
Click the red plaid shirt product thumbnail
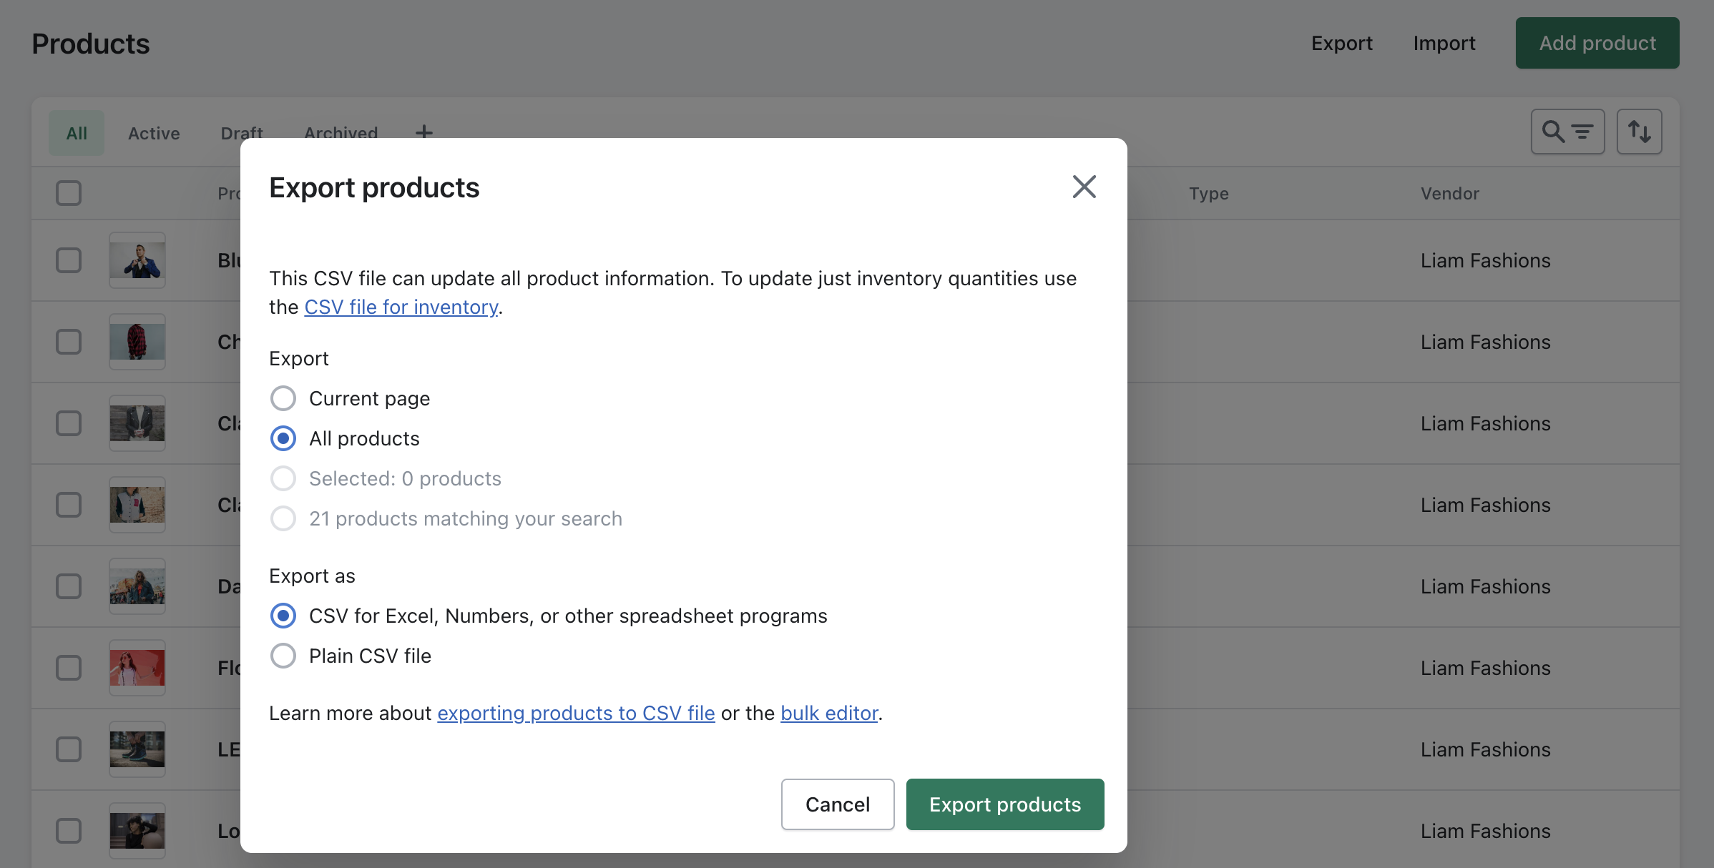pyautogui.click(x=137, y=342)
